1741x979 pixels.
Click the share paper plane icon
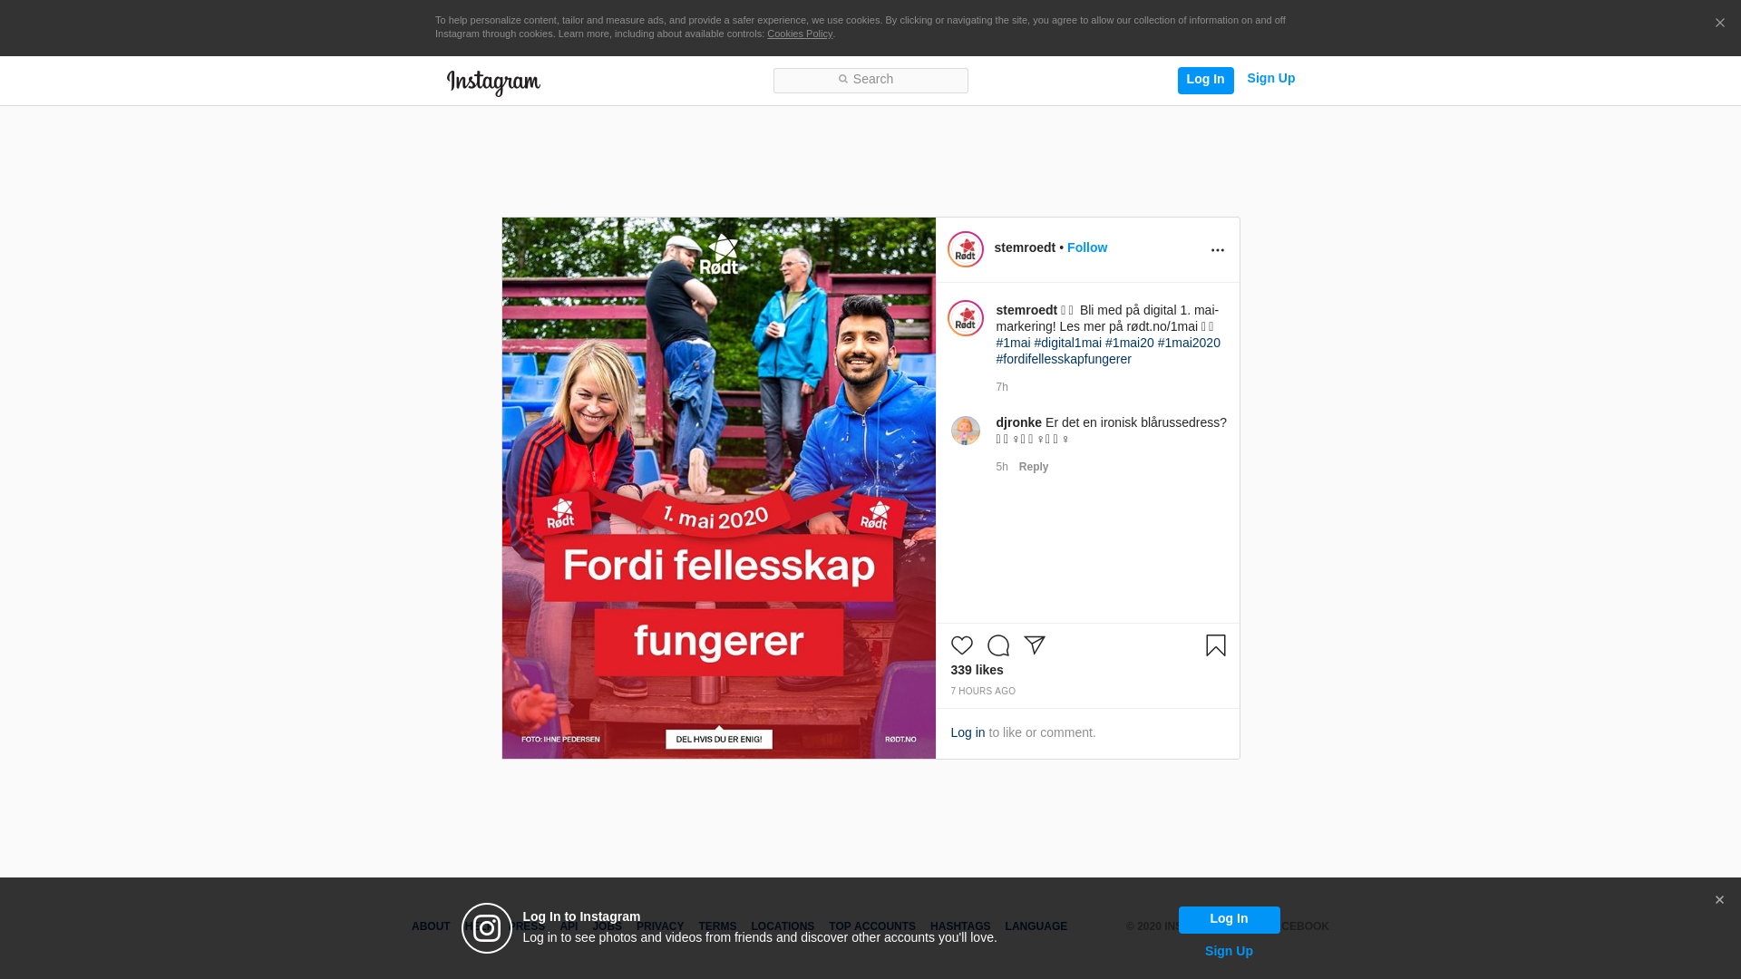click(x=1035, y=645)
